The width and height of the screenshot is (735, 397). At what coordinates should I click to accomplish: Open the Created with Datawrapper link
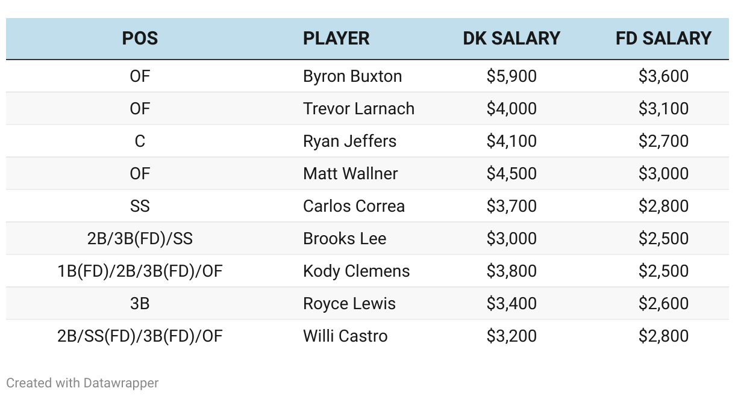(x=83, y=383)
